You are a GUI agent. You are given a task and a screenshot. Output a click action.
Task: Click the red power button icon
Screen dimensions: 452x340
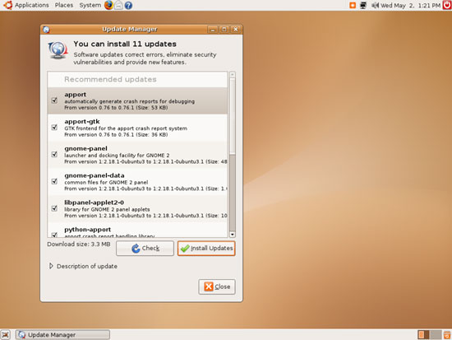click(x=447, y=5)
